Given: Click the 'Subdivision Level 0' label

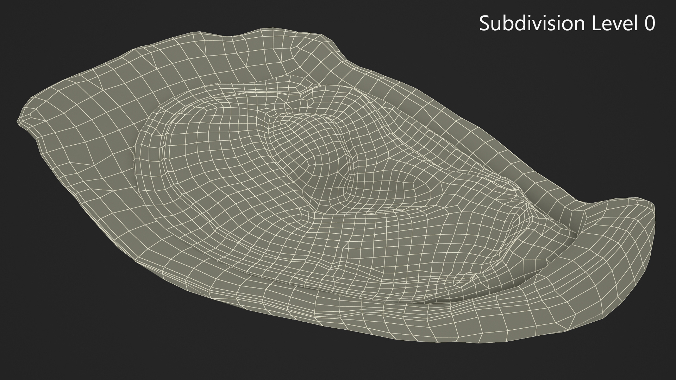Looking at the screenshot, I should [567, 24].
